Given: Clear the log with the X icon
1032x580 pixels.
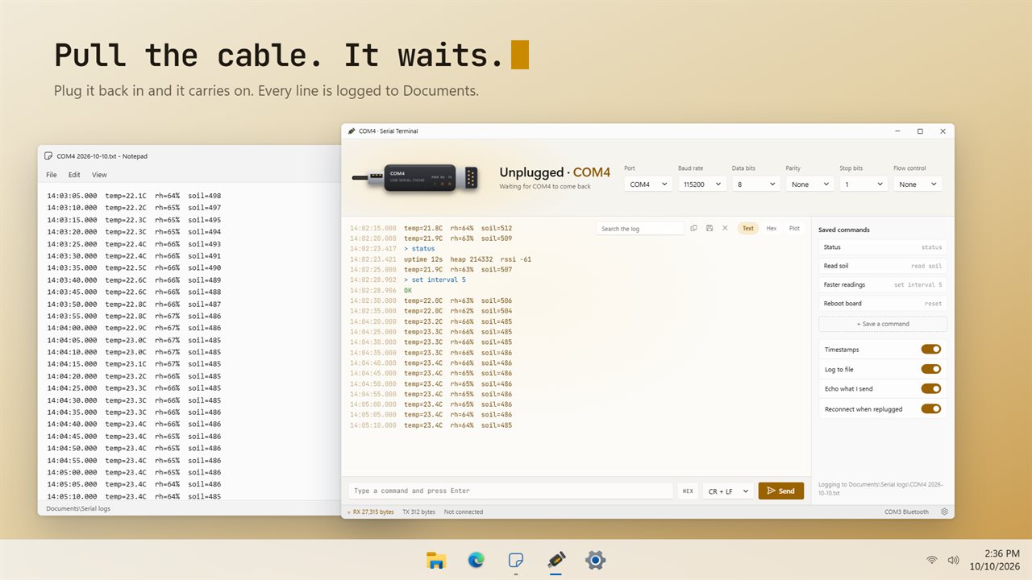Looking at the screenshot, I should (725, 228).
